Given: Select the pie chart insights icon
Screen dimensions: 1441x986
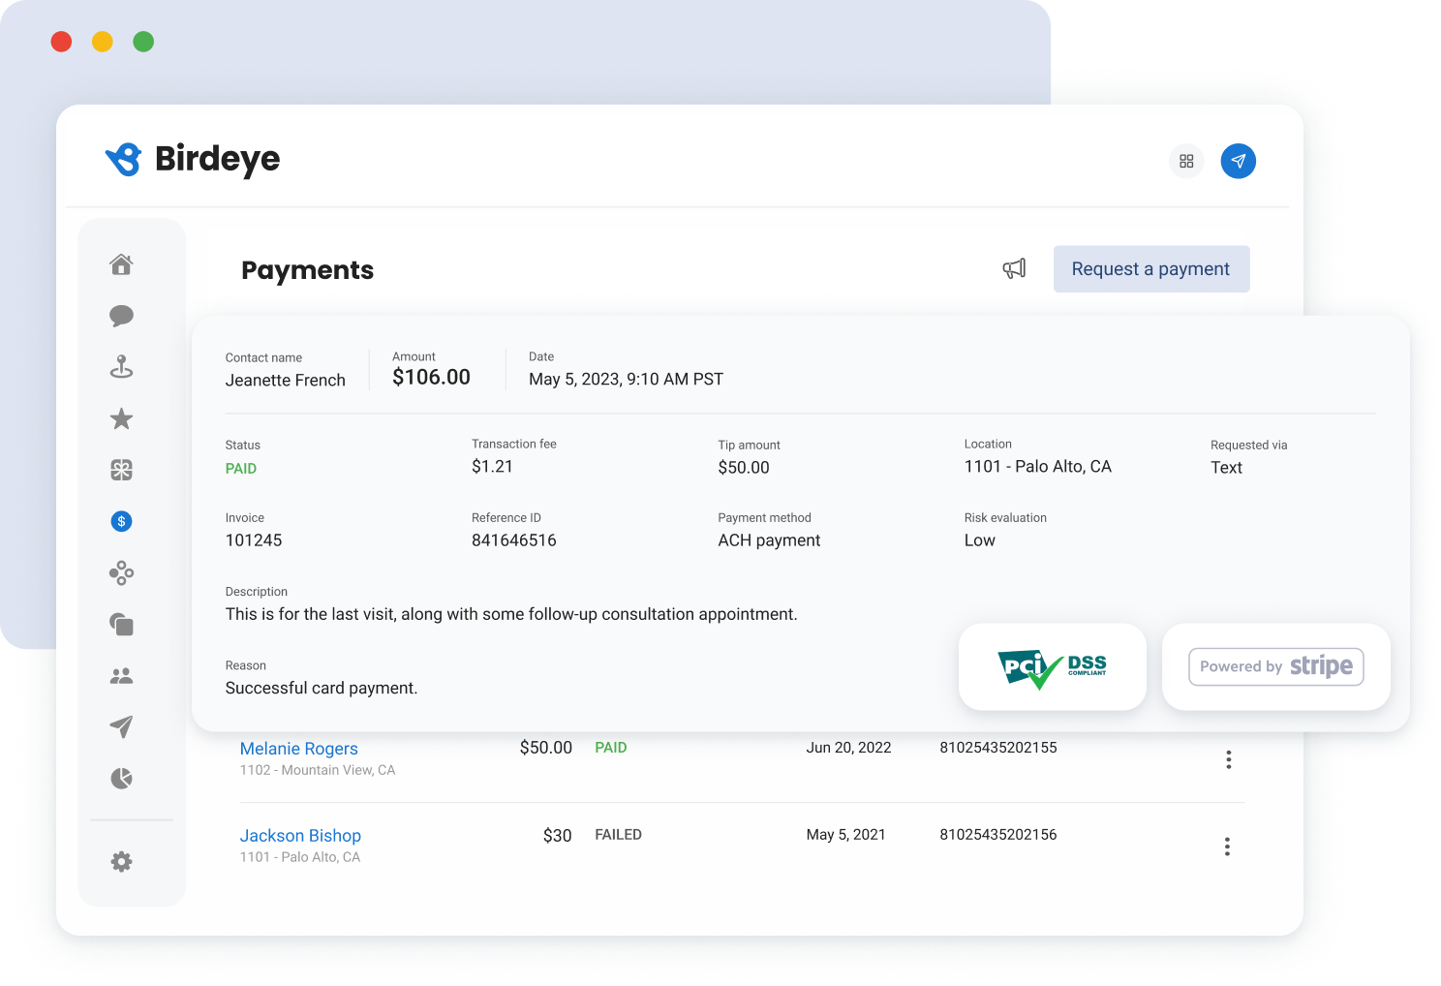Looking at the screenshot, I should click(121, 778).
